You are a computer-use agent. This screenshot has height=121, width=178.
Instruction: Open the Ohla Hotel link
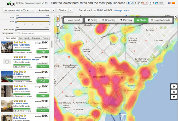18,74
